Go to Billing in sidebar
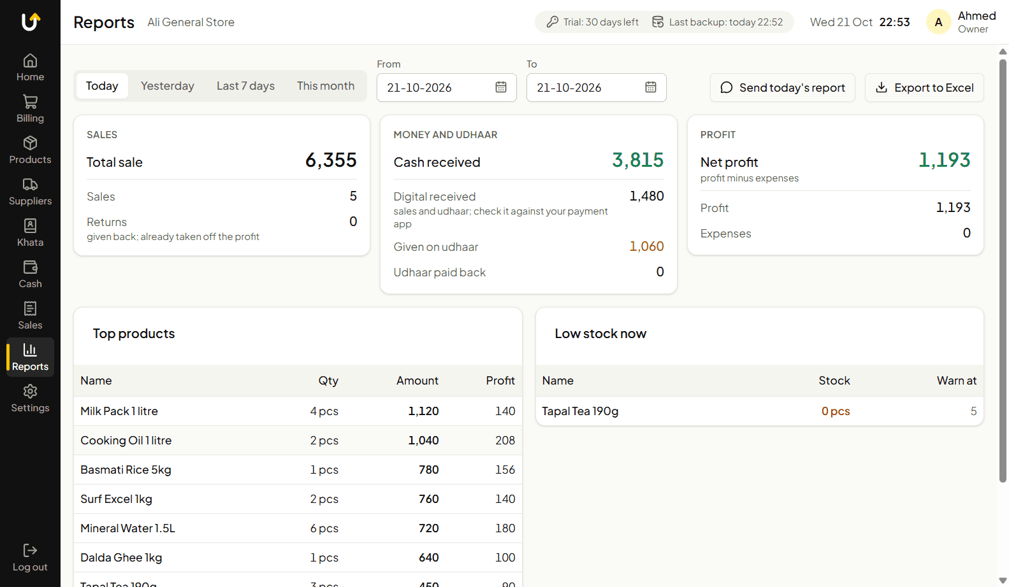1009x587 pixels. 30,110
